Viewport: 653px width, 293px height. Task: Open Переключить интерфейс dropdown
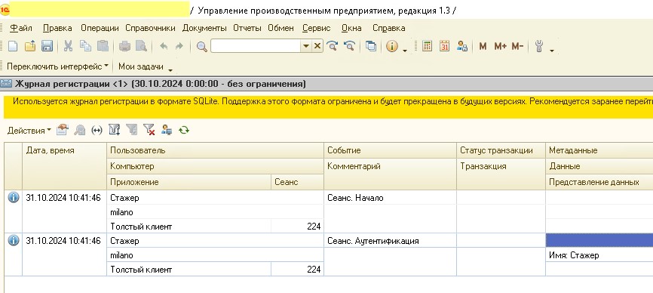[x=57, y=66]
